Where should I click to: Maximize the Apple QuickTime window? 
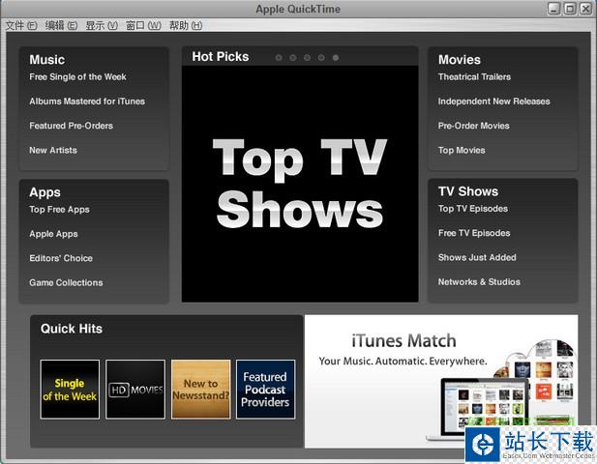click(x=570, y=9)
